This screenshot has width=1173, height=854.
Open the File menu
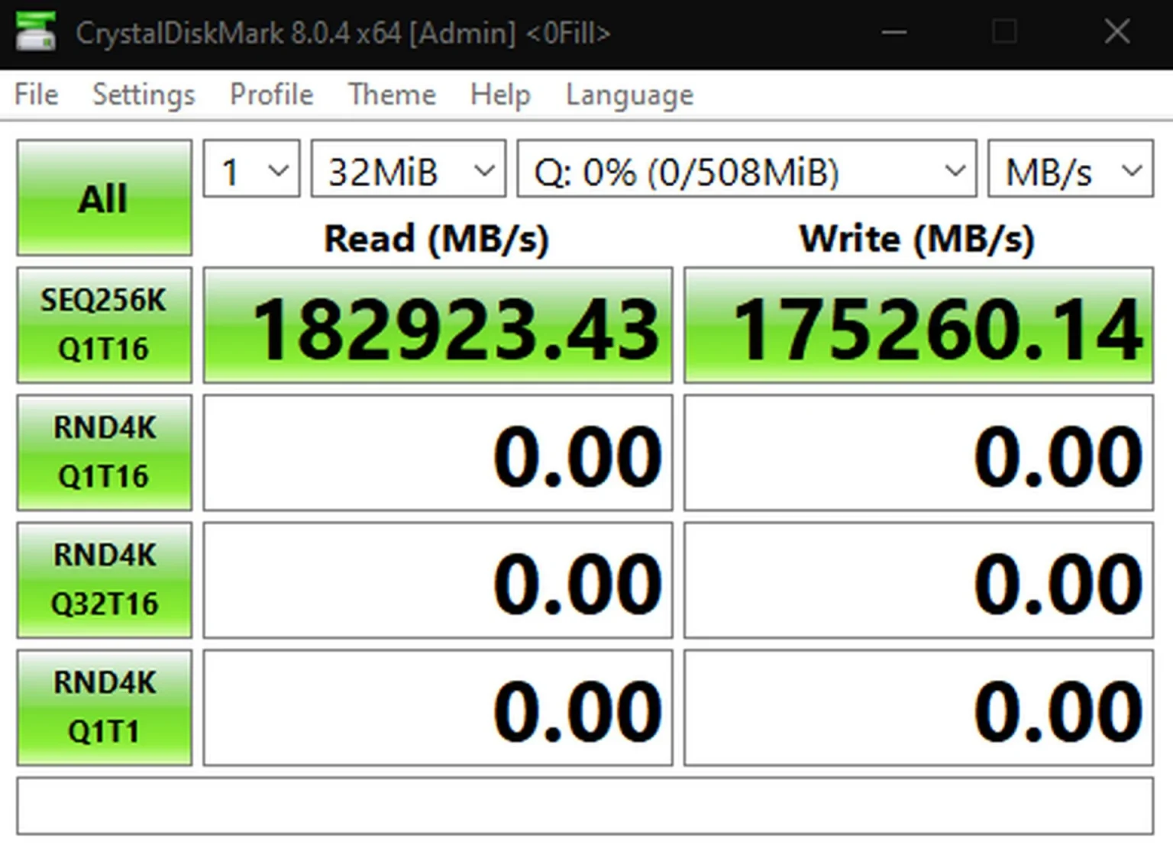(36, 95)
